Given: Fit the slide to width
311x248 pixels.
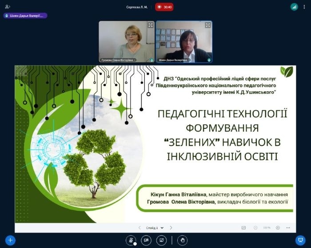Looking at the screenshot, I should click(x=288, y=228).
